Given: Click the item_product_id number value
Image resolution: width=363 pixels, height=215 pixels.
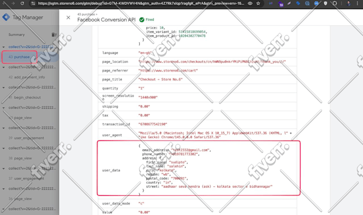Looking at the screenshot, I should (192, 36).
